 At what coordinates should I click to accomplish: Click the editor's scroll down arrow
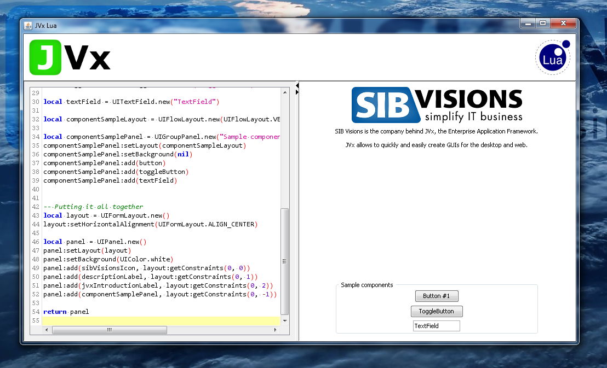coord(285,321)
